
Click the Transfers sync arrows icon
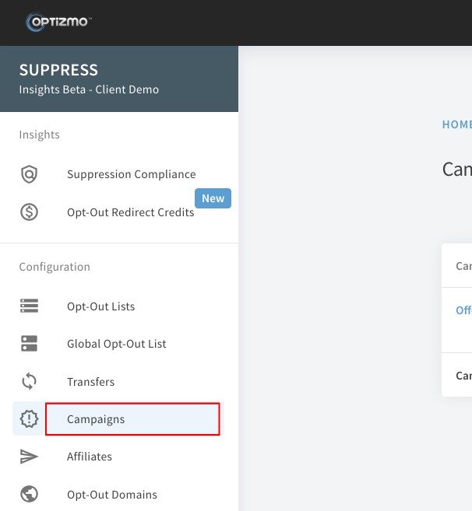[29, 381]
